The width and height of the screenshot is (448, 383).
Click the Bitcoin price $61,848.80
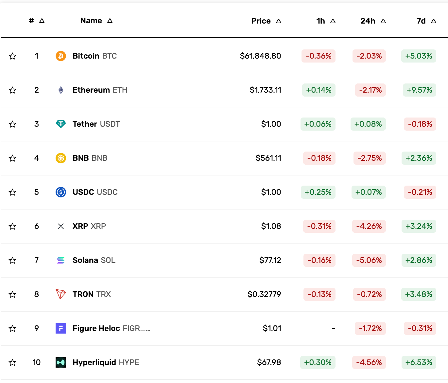[x=261, y=56]
